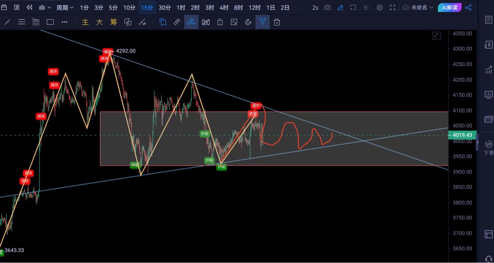Click the camera screenshot icon
494x263 pixels.
[x=328, y=8]
